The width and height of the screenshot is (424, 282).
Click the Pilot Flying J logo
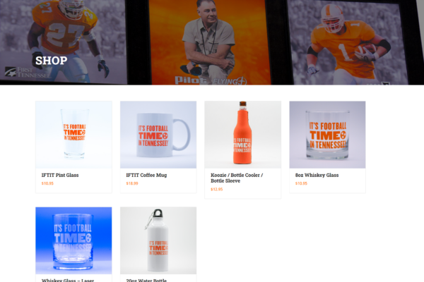tap(211, 80)
